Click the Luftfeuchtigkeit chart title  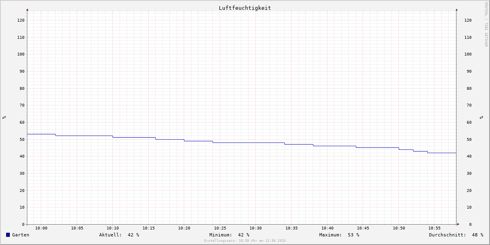point(245,8)
